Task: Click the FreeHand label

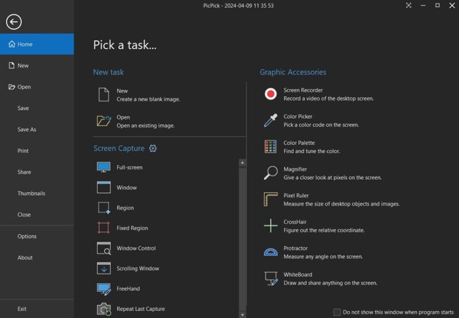Action: click(x=128, y=289)
